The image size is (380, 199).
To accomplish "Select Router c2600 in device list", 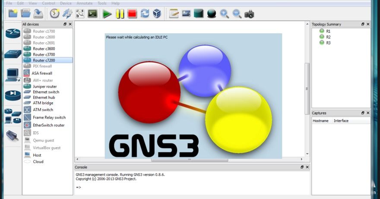I will pos(48,37).
